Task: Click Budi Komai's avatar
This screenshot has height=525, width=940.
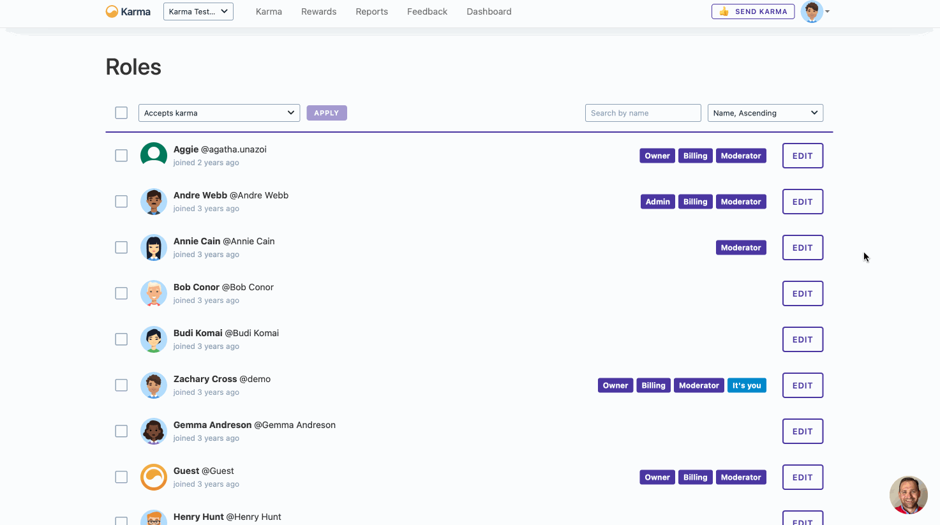Action: 154,339
